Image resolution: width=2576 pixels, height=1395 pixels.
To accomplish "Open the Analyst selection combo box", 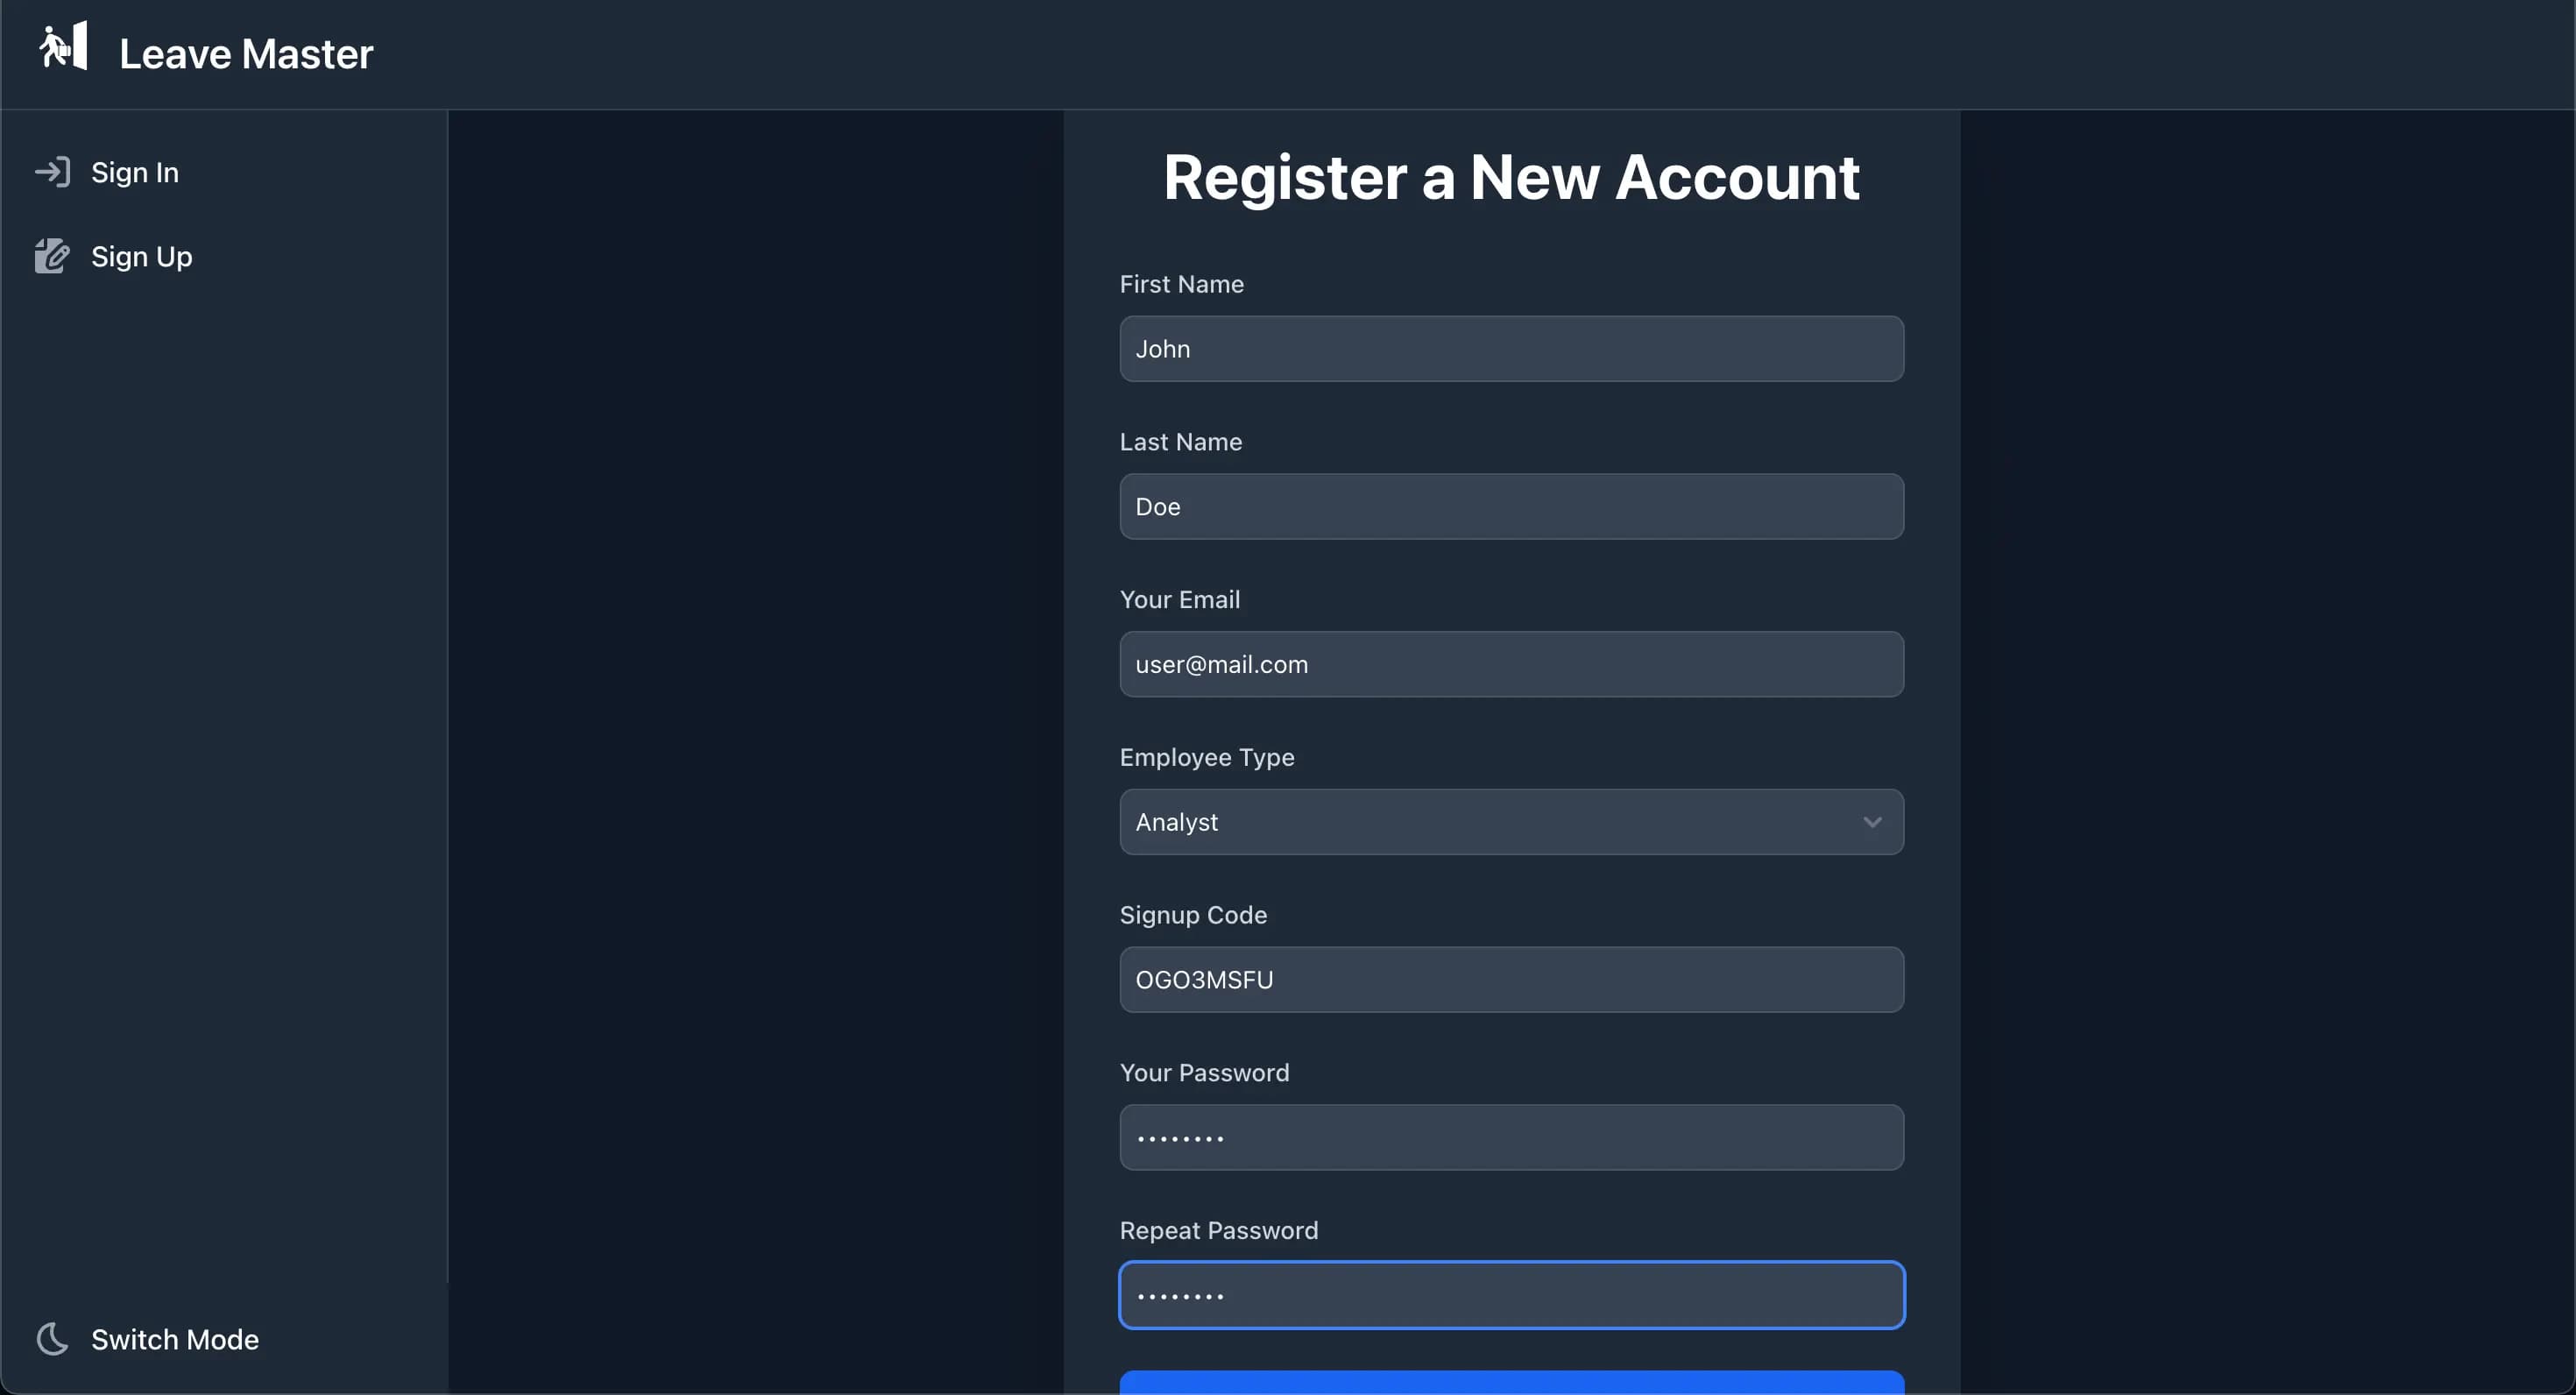I will (x=1511, y=822).
